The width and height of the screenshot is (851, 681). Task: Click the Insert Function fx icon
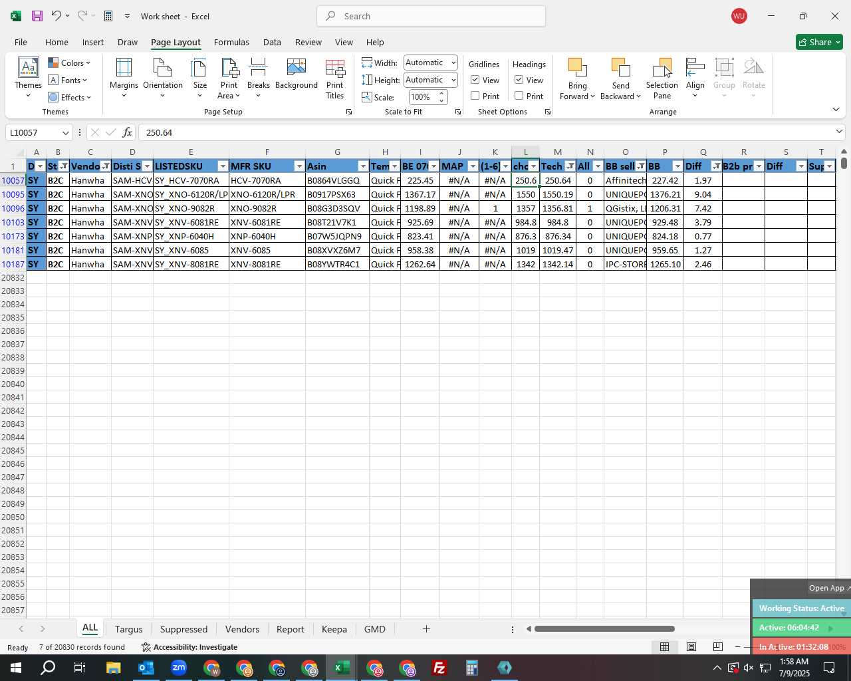click(x=128, y=132)
